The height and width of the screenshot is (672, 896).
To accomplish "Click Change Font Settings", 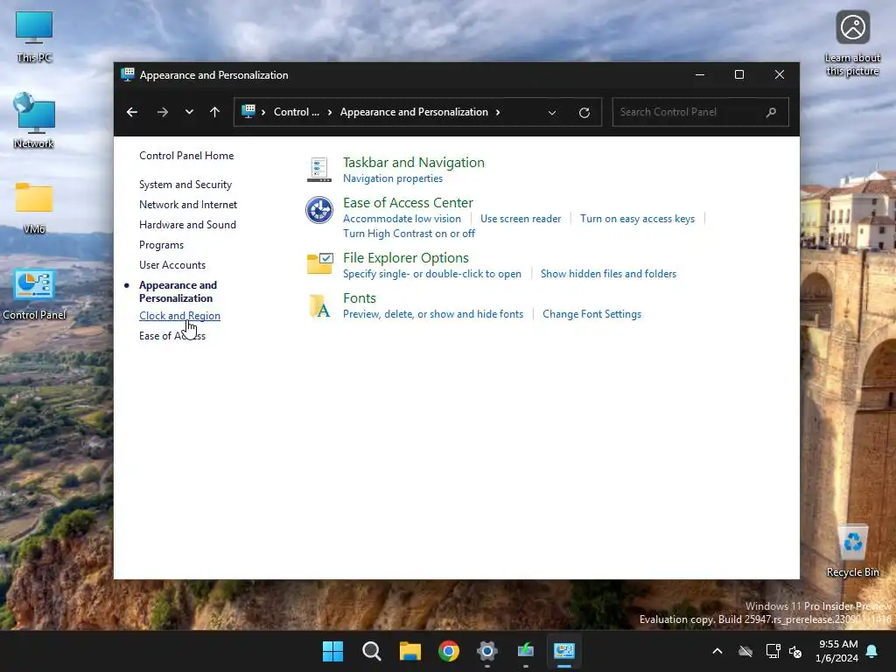I will coord(592,314).
